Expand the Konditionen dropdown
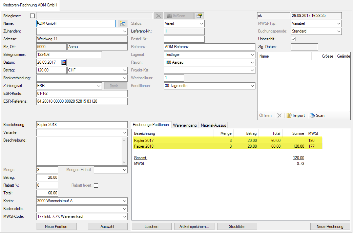The height and width of the screenshot is (233, 353). (x=252, y=86)
